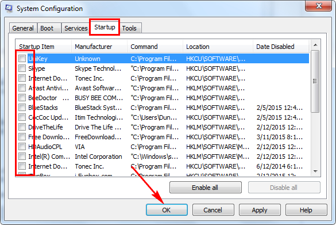
Task: Select the '3/11/2015 8:1...' date cell
Action: coord(280,137)
